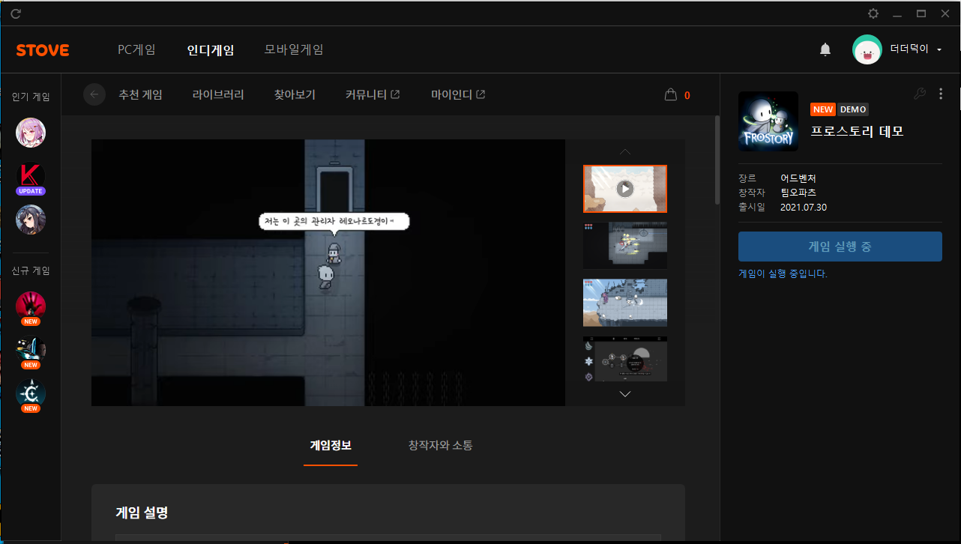Select the 창작자와 소통 tab
This screenshot has width=961, height=544.
point(440,445)
